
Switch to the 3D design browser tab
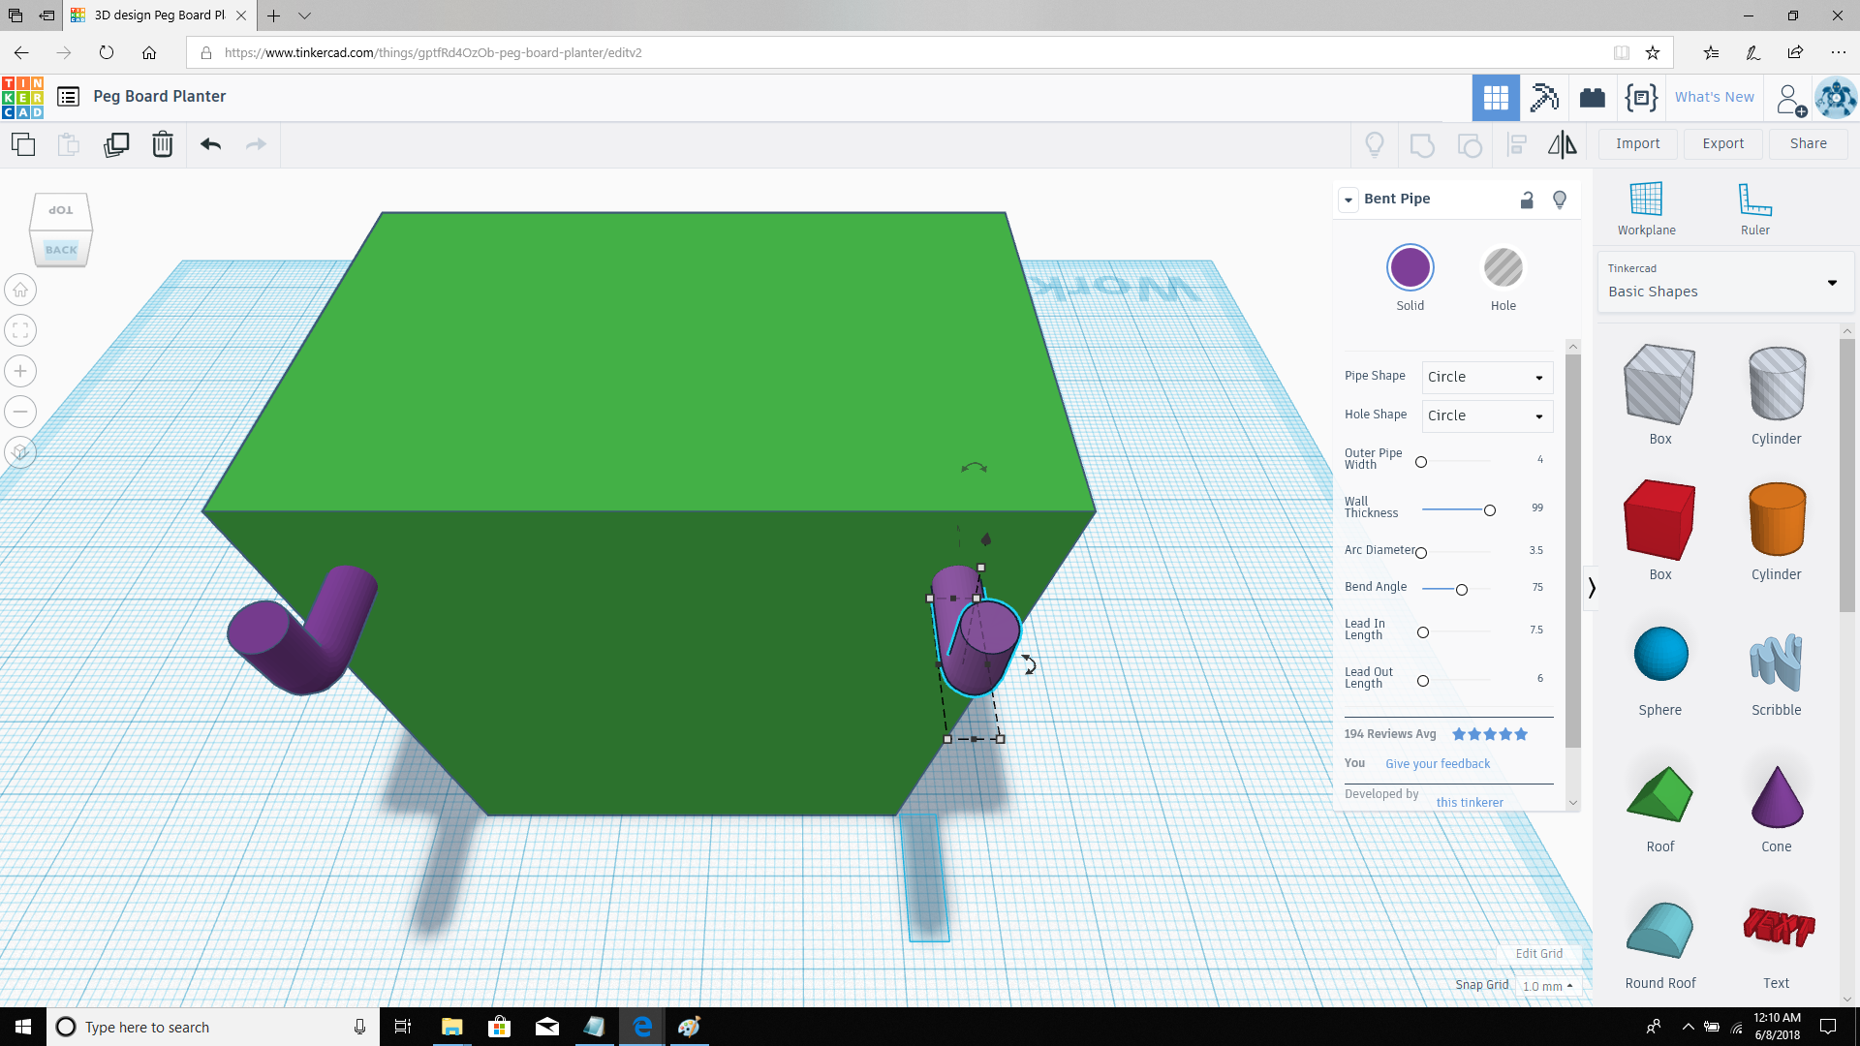155,15
